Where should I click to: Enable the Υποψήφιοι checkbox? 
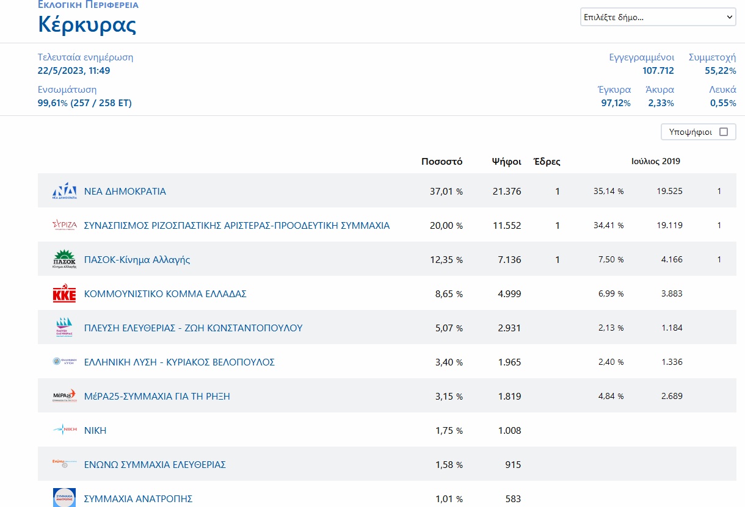click(x=724, y=132)
